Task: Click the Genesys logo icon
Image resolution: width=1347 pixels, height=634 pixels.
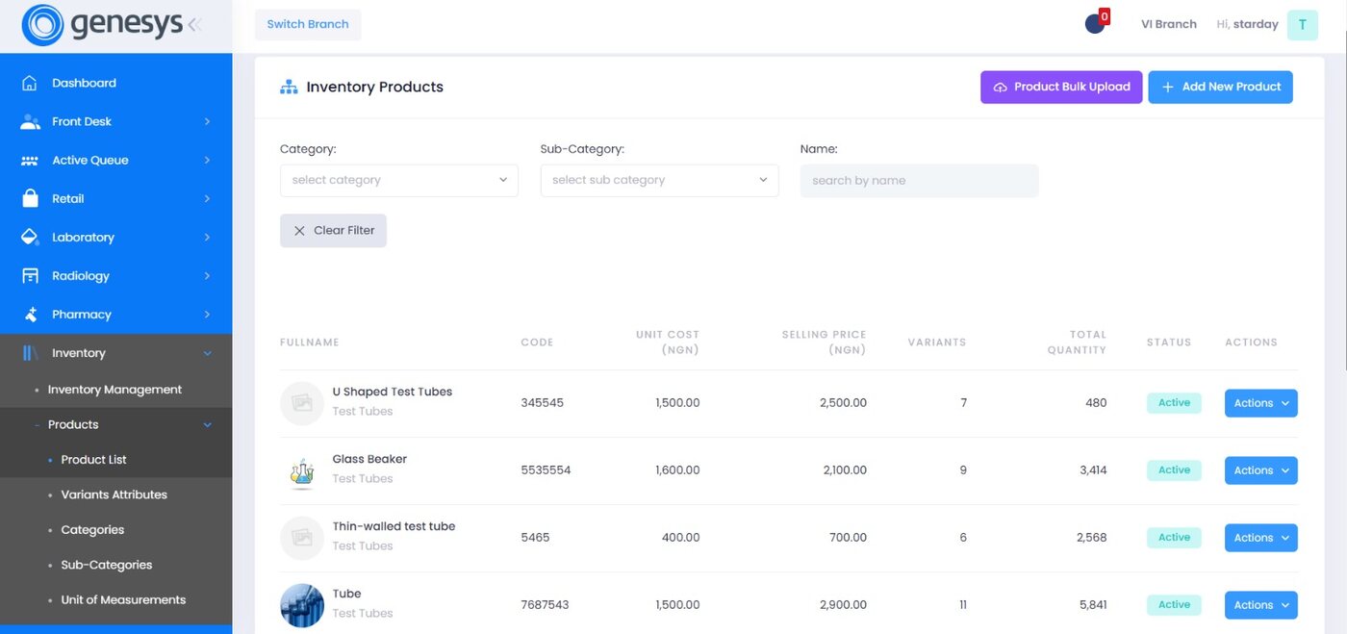Action: (42, 25)
